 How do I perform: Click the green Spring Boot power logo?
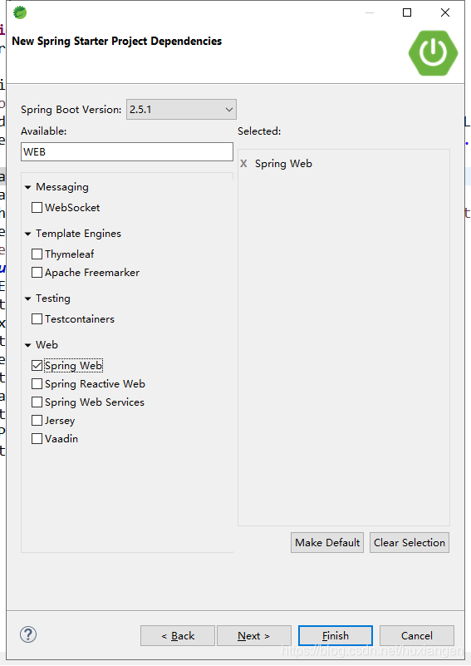coord(433,53)
